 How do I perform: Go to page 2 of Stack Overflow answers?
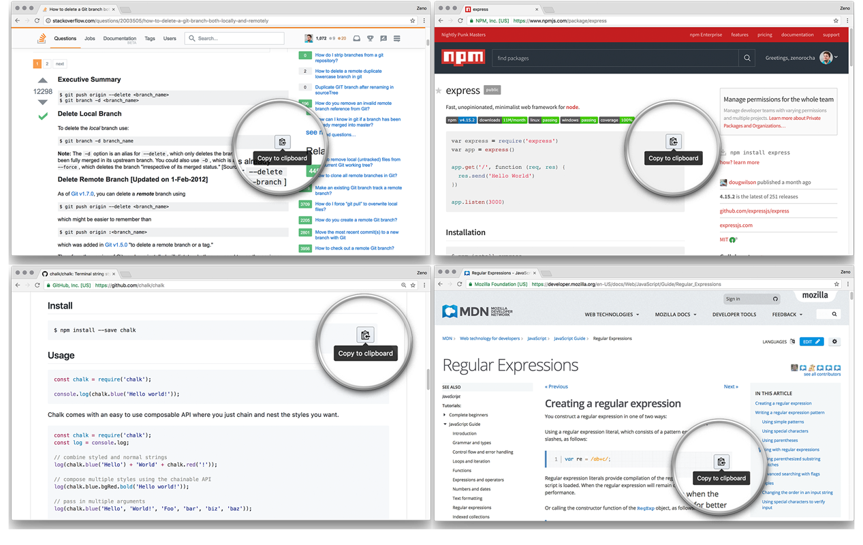pyautogui.click(x=47, y=64)
